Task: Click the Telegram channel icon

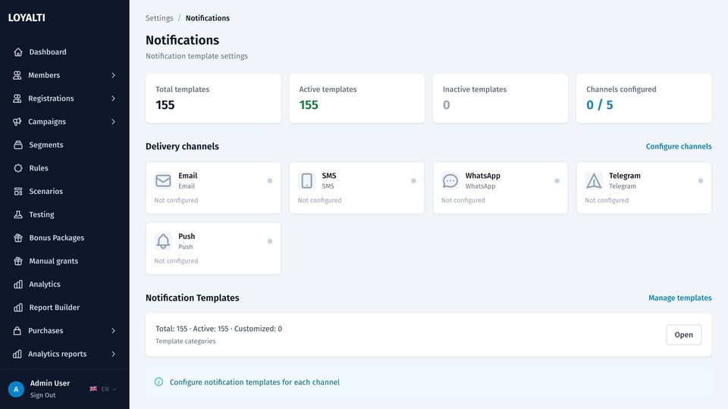Action: click(x=594, y=180)
